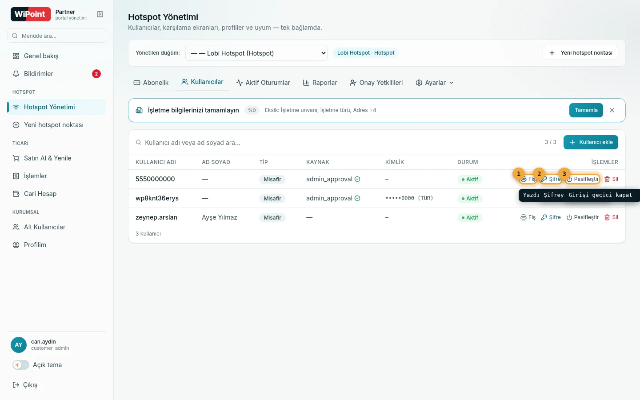The width and height of the screenshot is (640, 400).
Task: Delete user 5550000000 with Sil
Action: tap(611, 179)
